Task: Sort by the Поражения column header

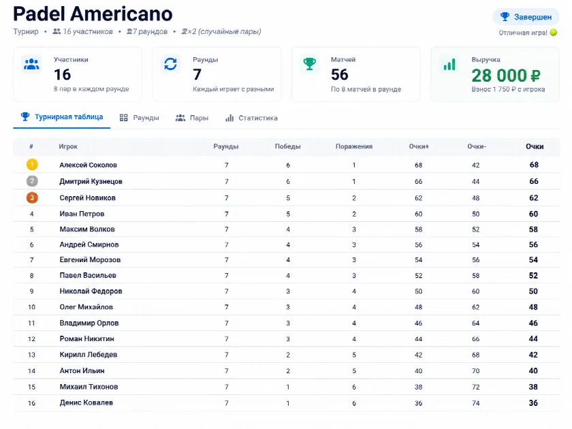Action: point(354,146)
